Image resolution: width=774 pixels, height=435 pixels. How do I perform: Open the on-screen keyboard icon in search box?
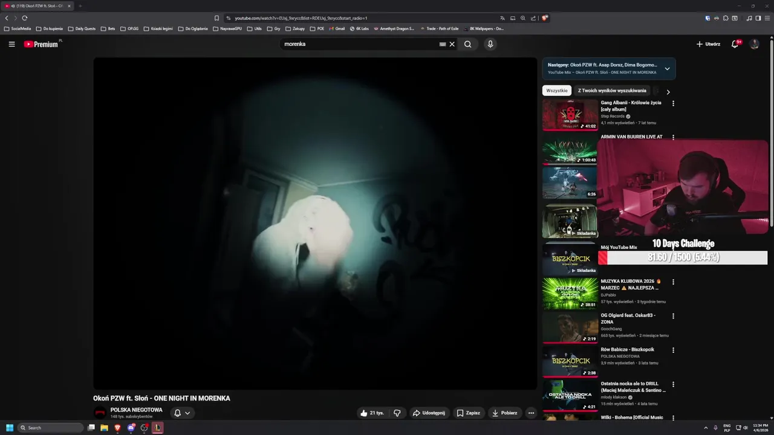pos(443,44)
